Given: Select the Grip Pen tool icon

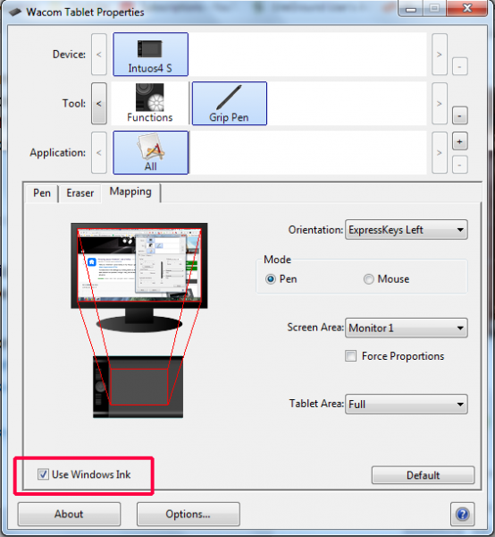Looking at the screenshot, I should (230, 103).
